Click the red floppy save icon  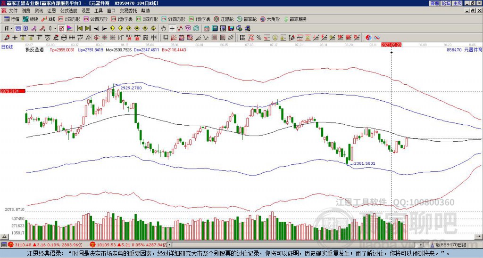click(x=231, y=29)
